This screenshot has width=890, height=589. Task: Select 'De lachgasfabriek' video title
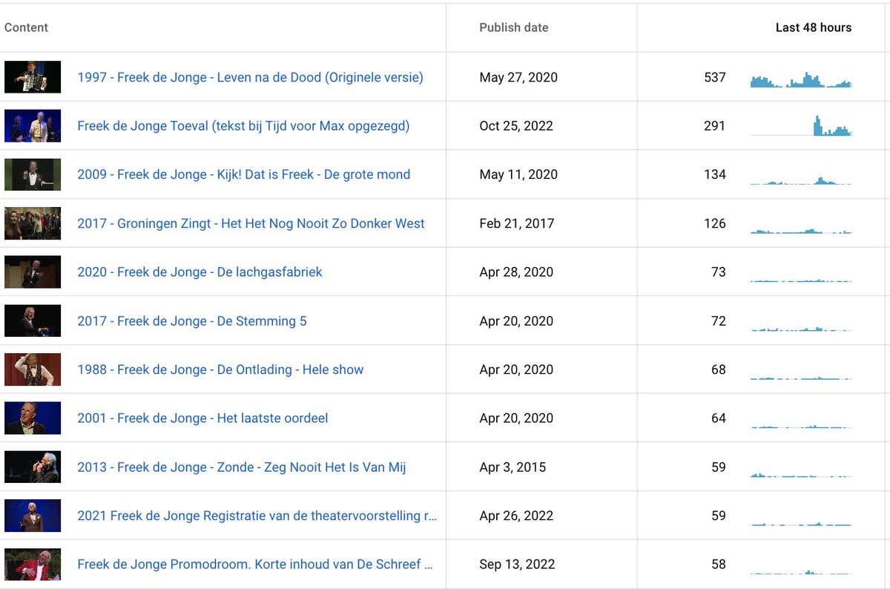pos(200,272)
